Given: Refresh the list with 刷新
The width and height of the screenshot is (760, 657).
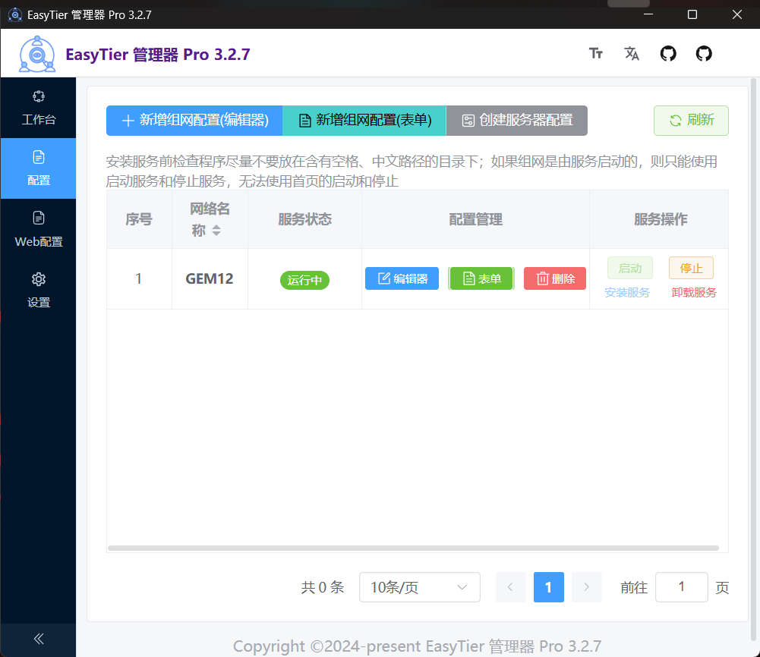Looking at the screenshot, I should [x=690, y=120].
